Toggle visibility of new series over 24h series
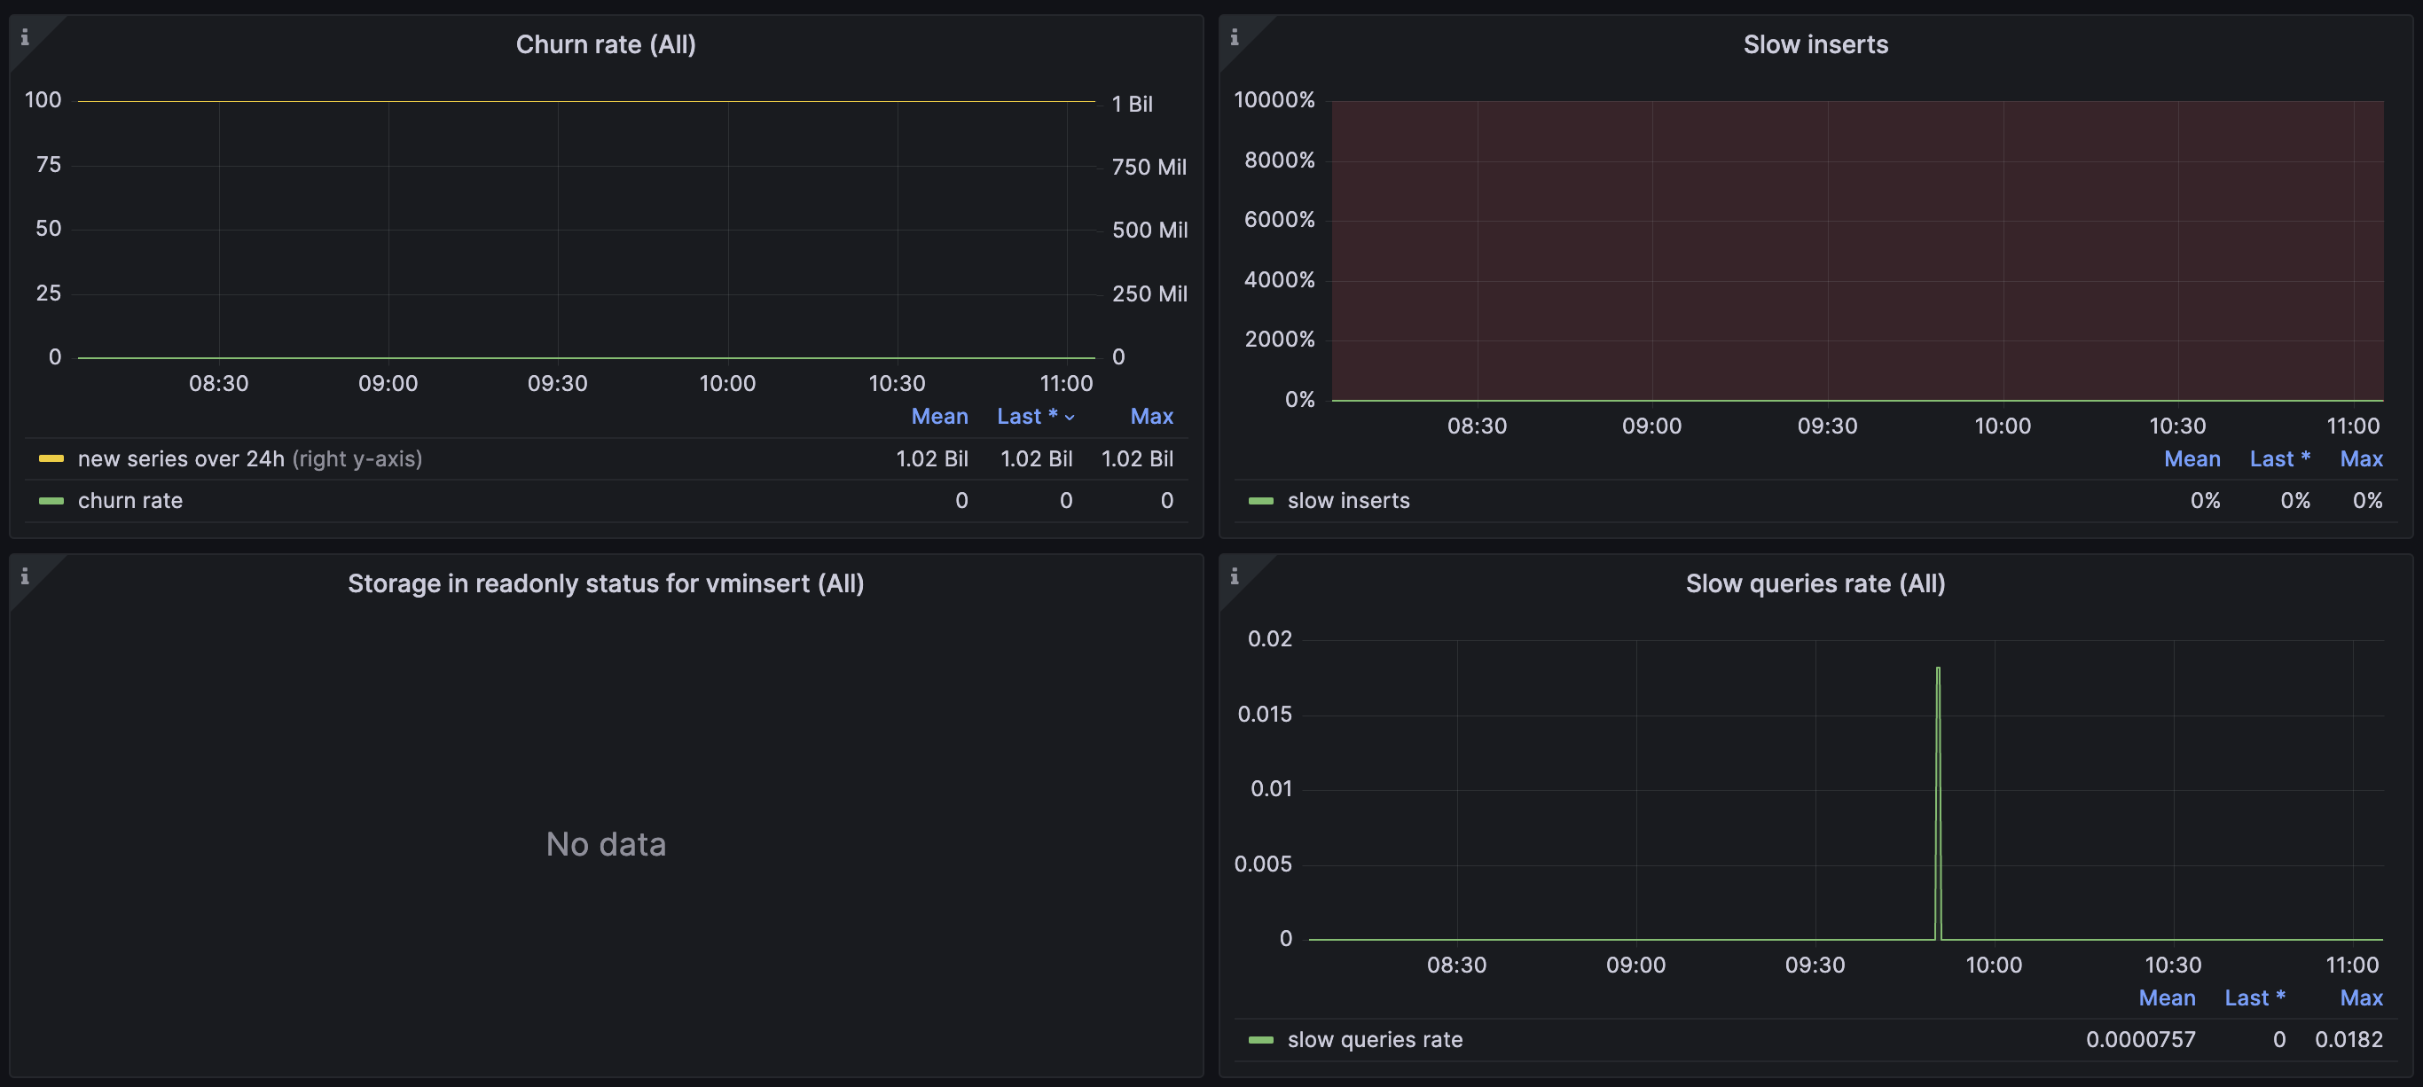 click(181, 459)
